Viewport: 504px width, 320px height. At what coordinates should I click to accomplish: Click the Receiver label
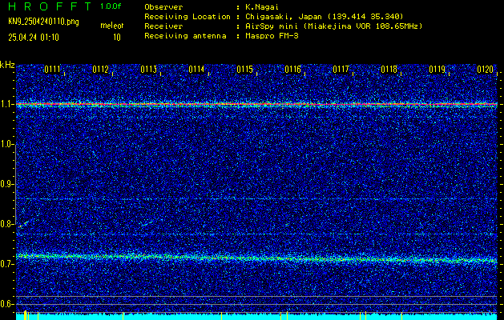coord(163,26)
